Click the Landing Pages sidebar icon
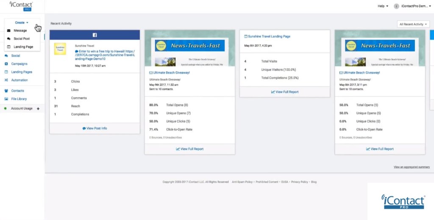The width and height of the screenshot is (434, 220). coord(6,72)
